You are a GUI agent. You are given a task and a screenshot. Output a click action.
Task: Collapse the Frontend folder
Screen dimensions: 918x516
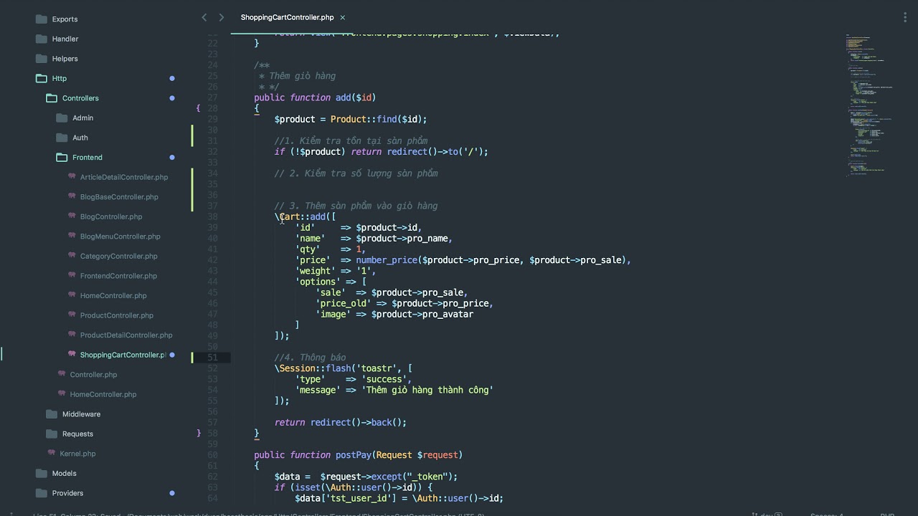click(61, 157)
